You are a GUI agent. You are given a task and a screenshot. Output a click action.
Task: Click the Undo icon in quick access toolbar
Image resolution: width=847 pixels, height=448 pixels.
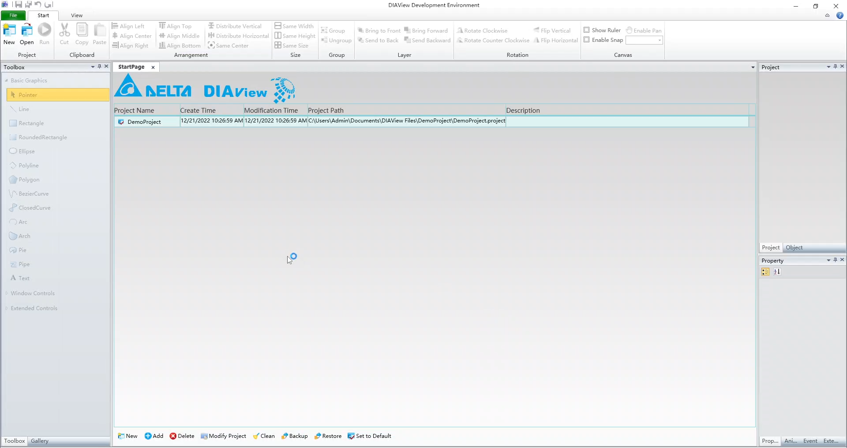coord(38,4)
